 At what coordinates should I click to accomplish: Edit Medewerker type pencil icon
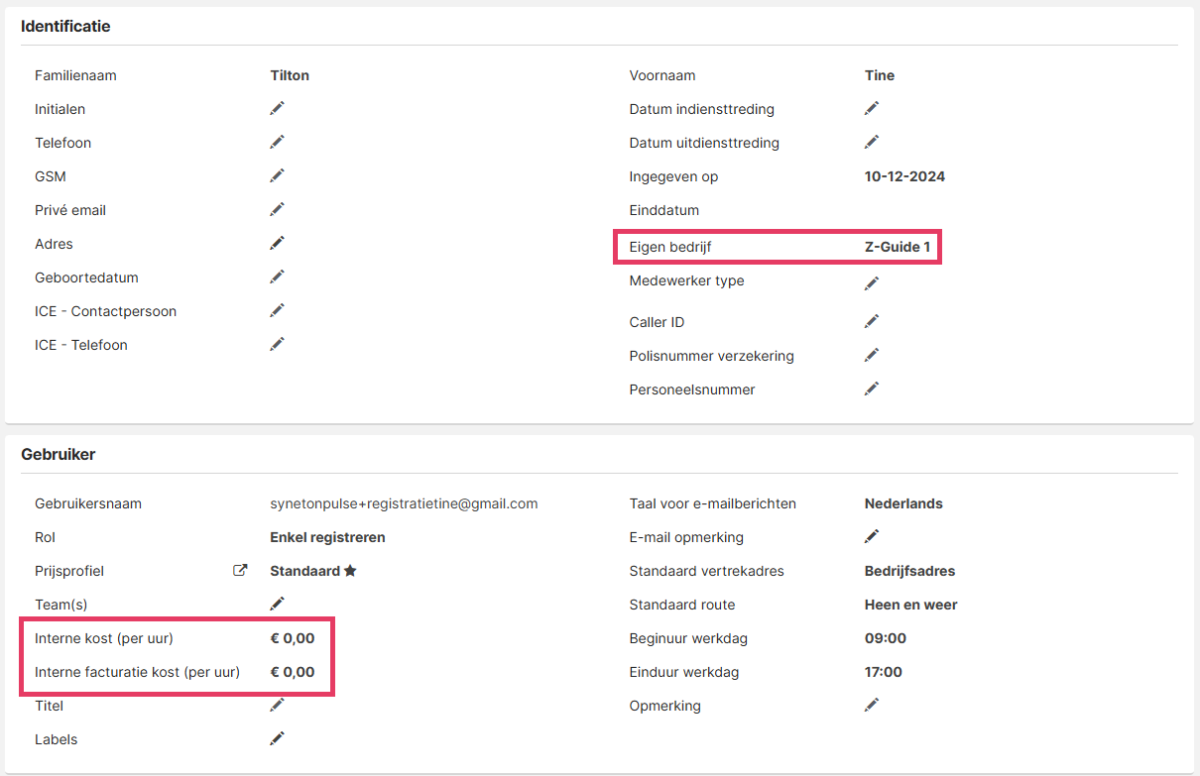(872, 283)
